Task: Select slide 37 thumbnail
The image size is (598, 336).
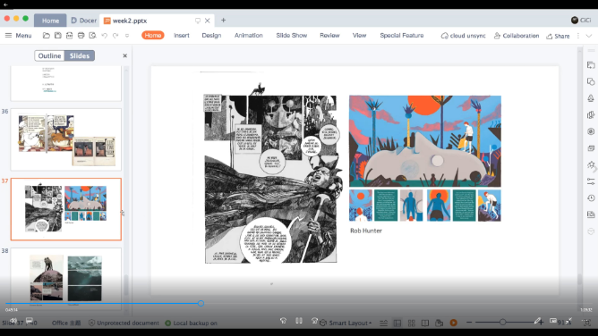Action: point(66,209)
